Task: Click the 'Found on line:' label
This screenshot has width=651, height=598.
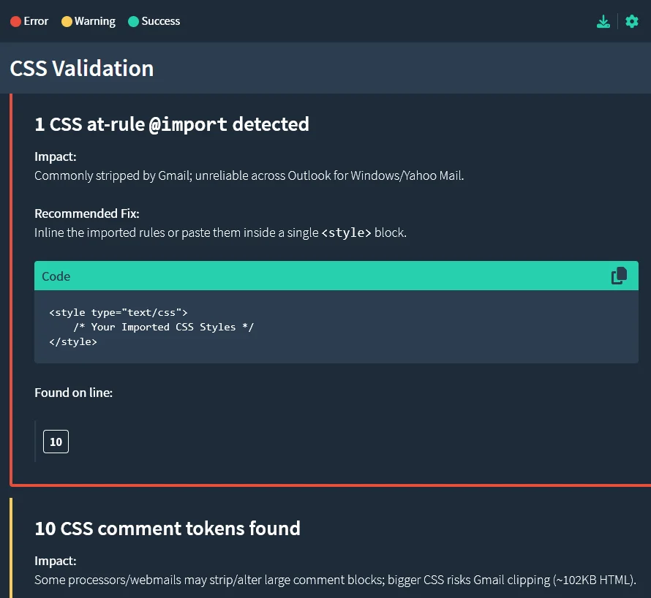Action: [x=73, y=393]
